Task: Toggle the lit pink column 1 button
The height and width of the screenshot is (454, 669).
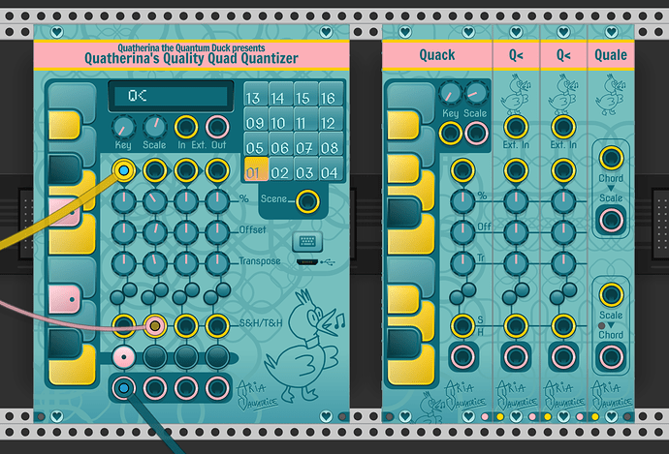Action: point(124,357)
